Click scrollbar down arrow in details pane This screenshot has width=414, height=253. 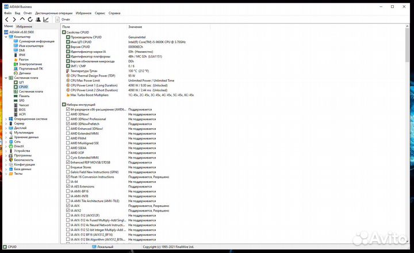point(407,241)
